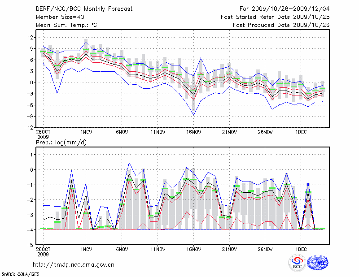Click 6NOV on the precipitation chart axis

pyautogui.click(x=122, y=250)
